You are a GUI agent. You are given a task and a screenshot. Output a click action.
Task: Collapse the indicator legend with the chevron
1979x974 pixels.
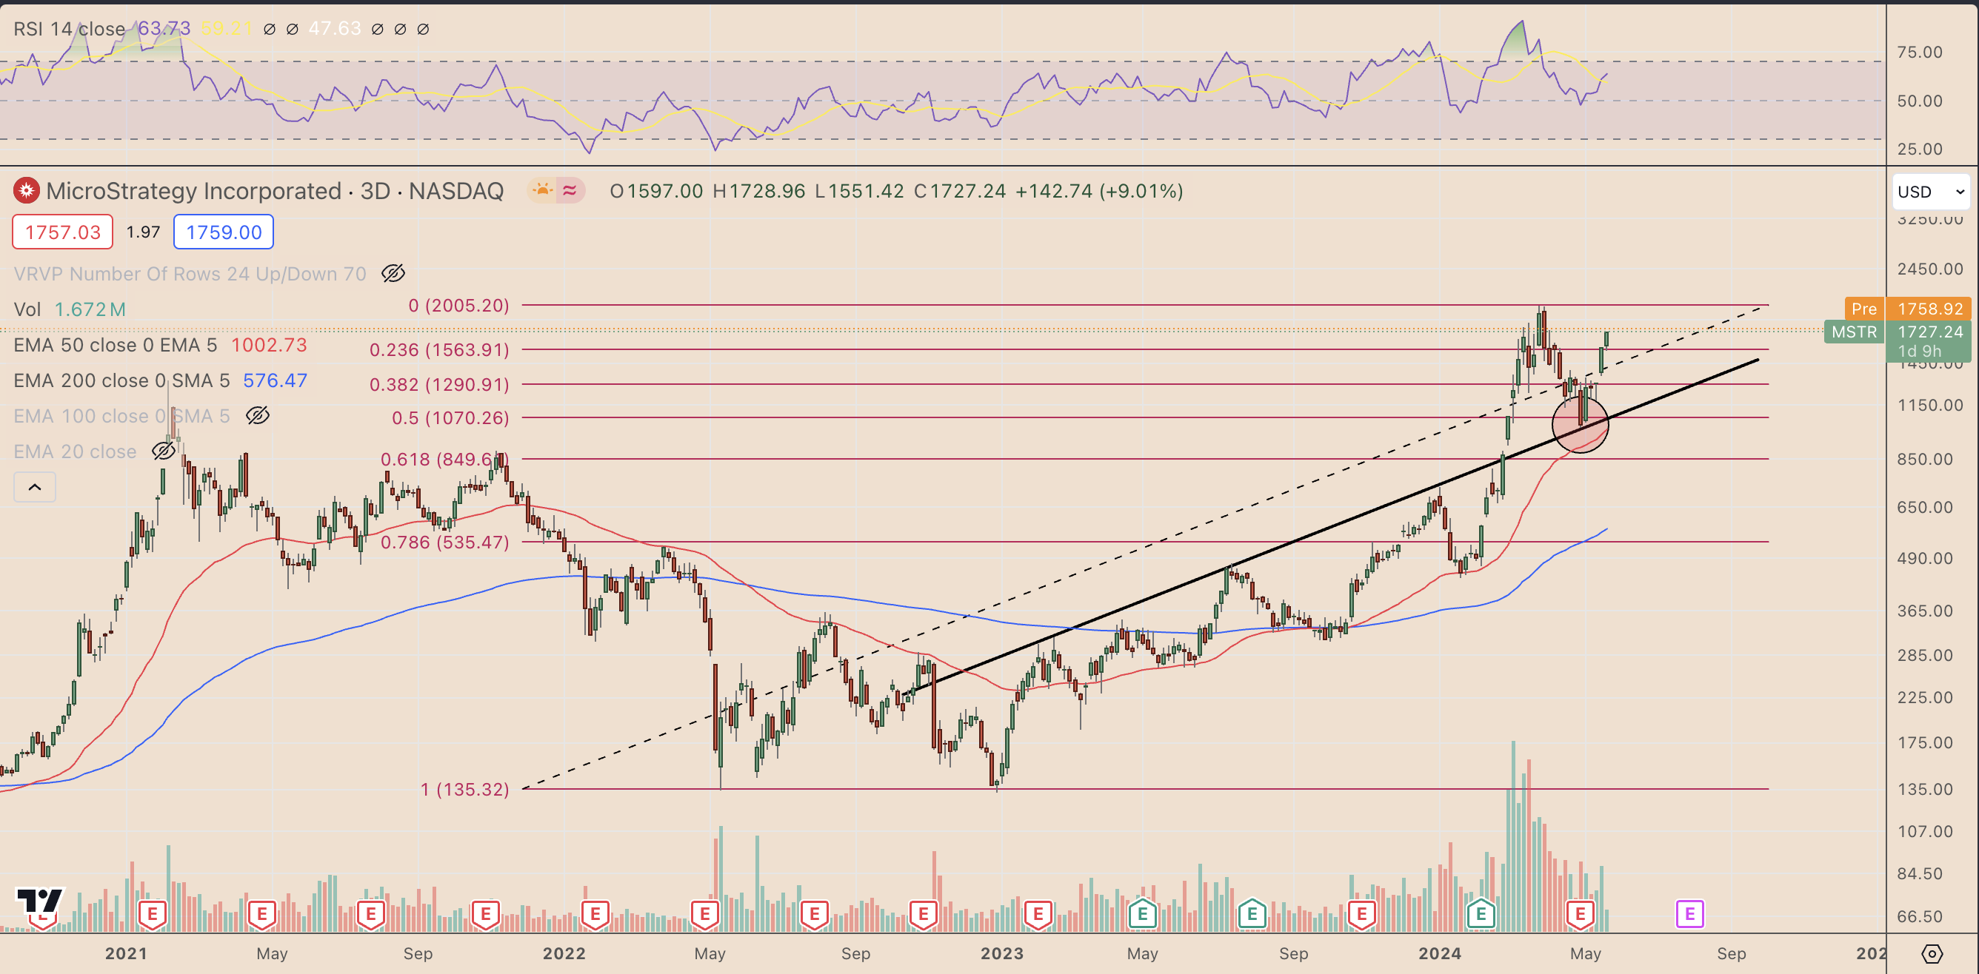pos(35,486)
